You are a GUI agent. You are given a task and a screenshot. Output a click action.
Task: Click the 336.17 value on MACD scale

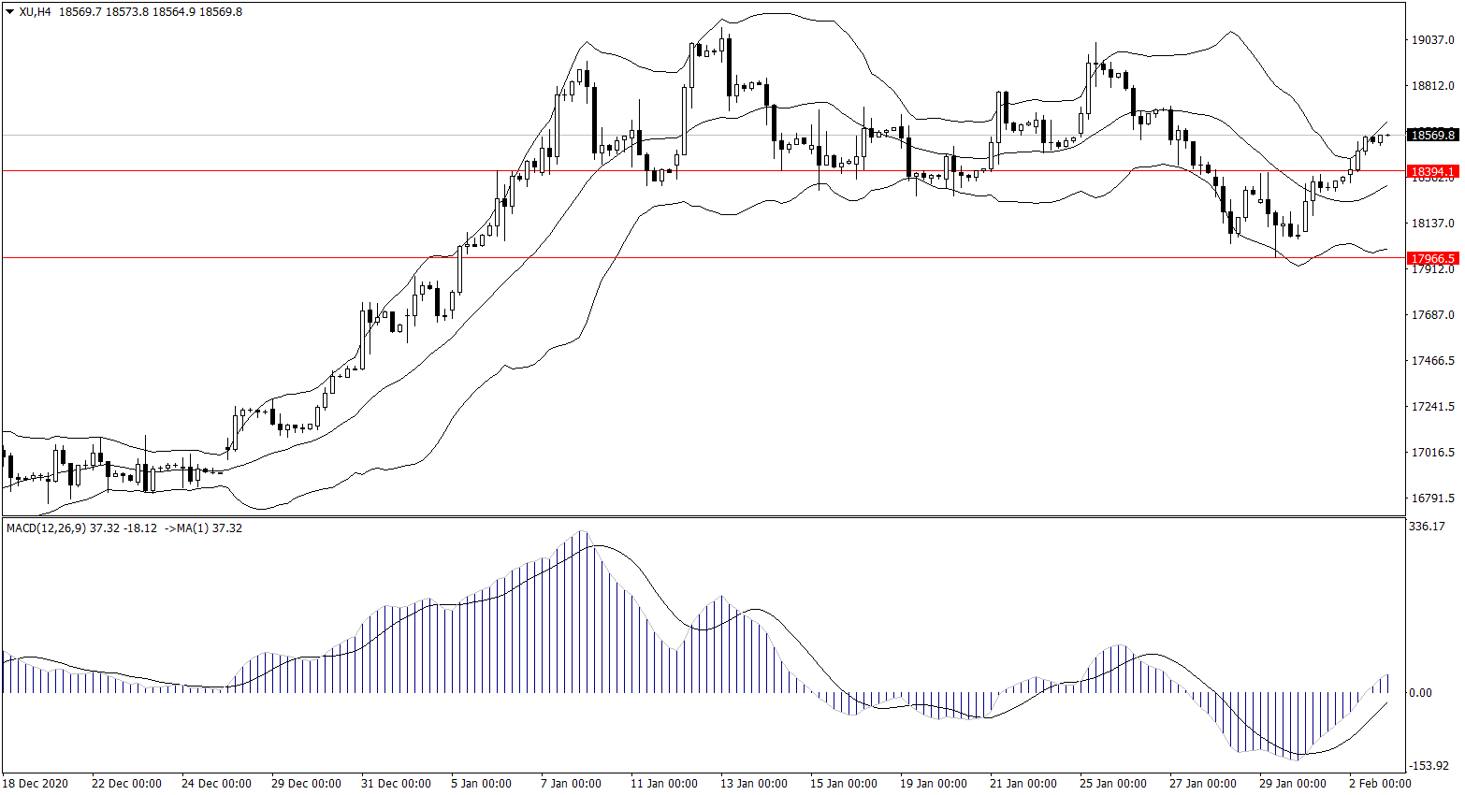(1427, 527)
